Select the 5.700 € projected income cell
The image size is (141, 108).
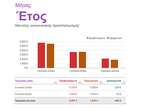point(73,87)
